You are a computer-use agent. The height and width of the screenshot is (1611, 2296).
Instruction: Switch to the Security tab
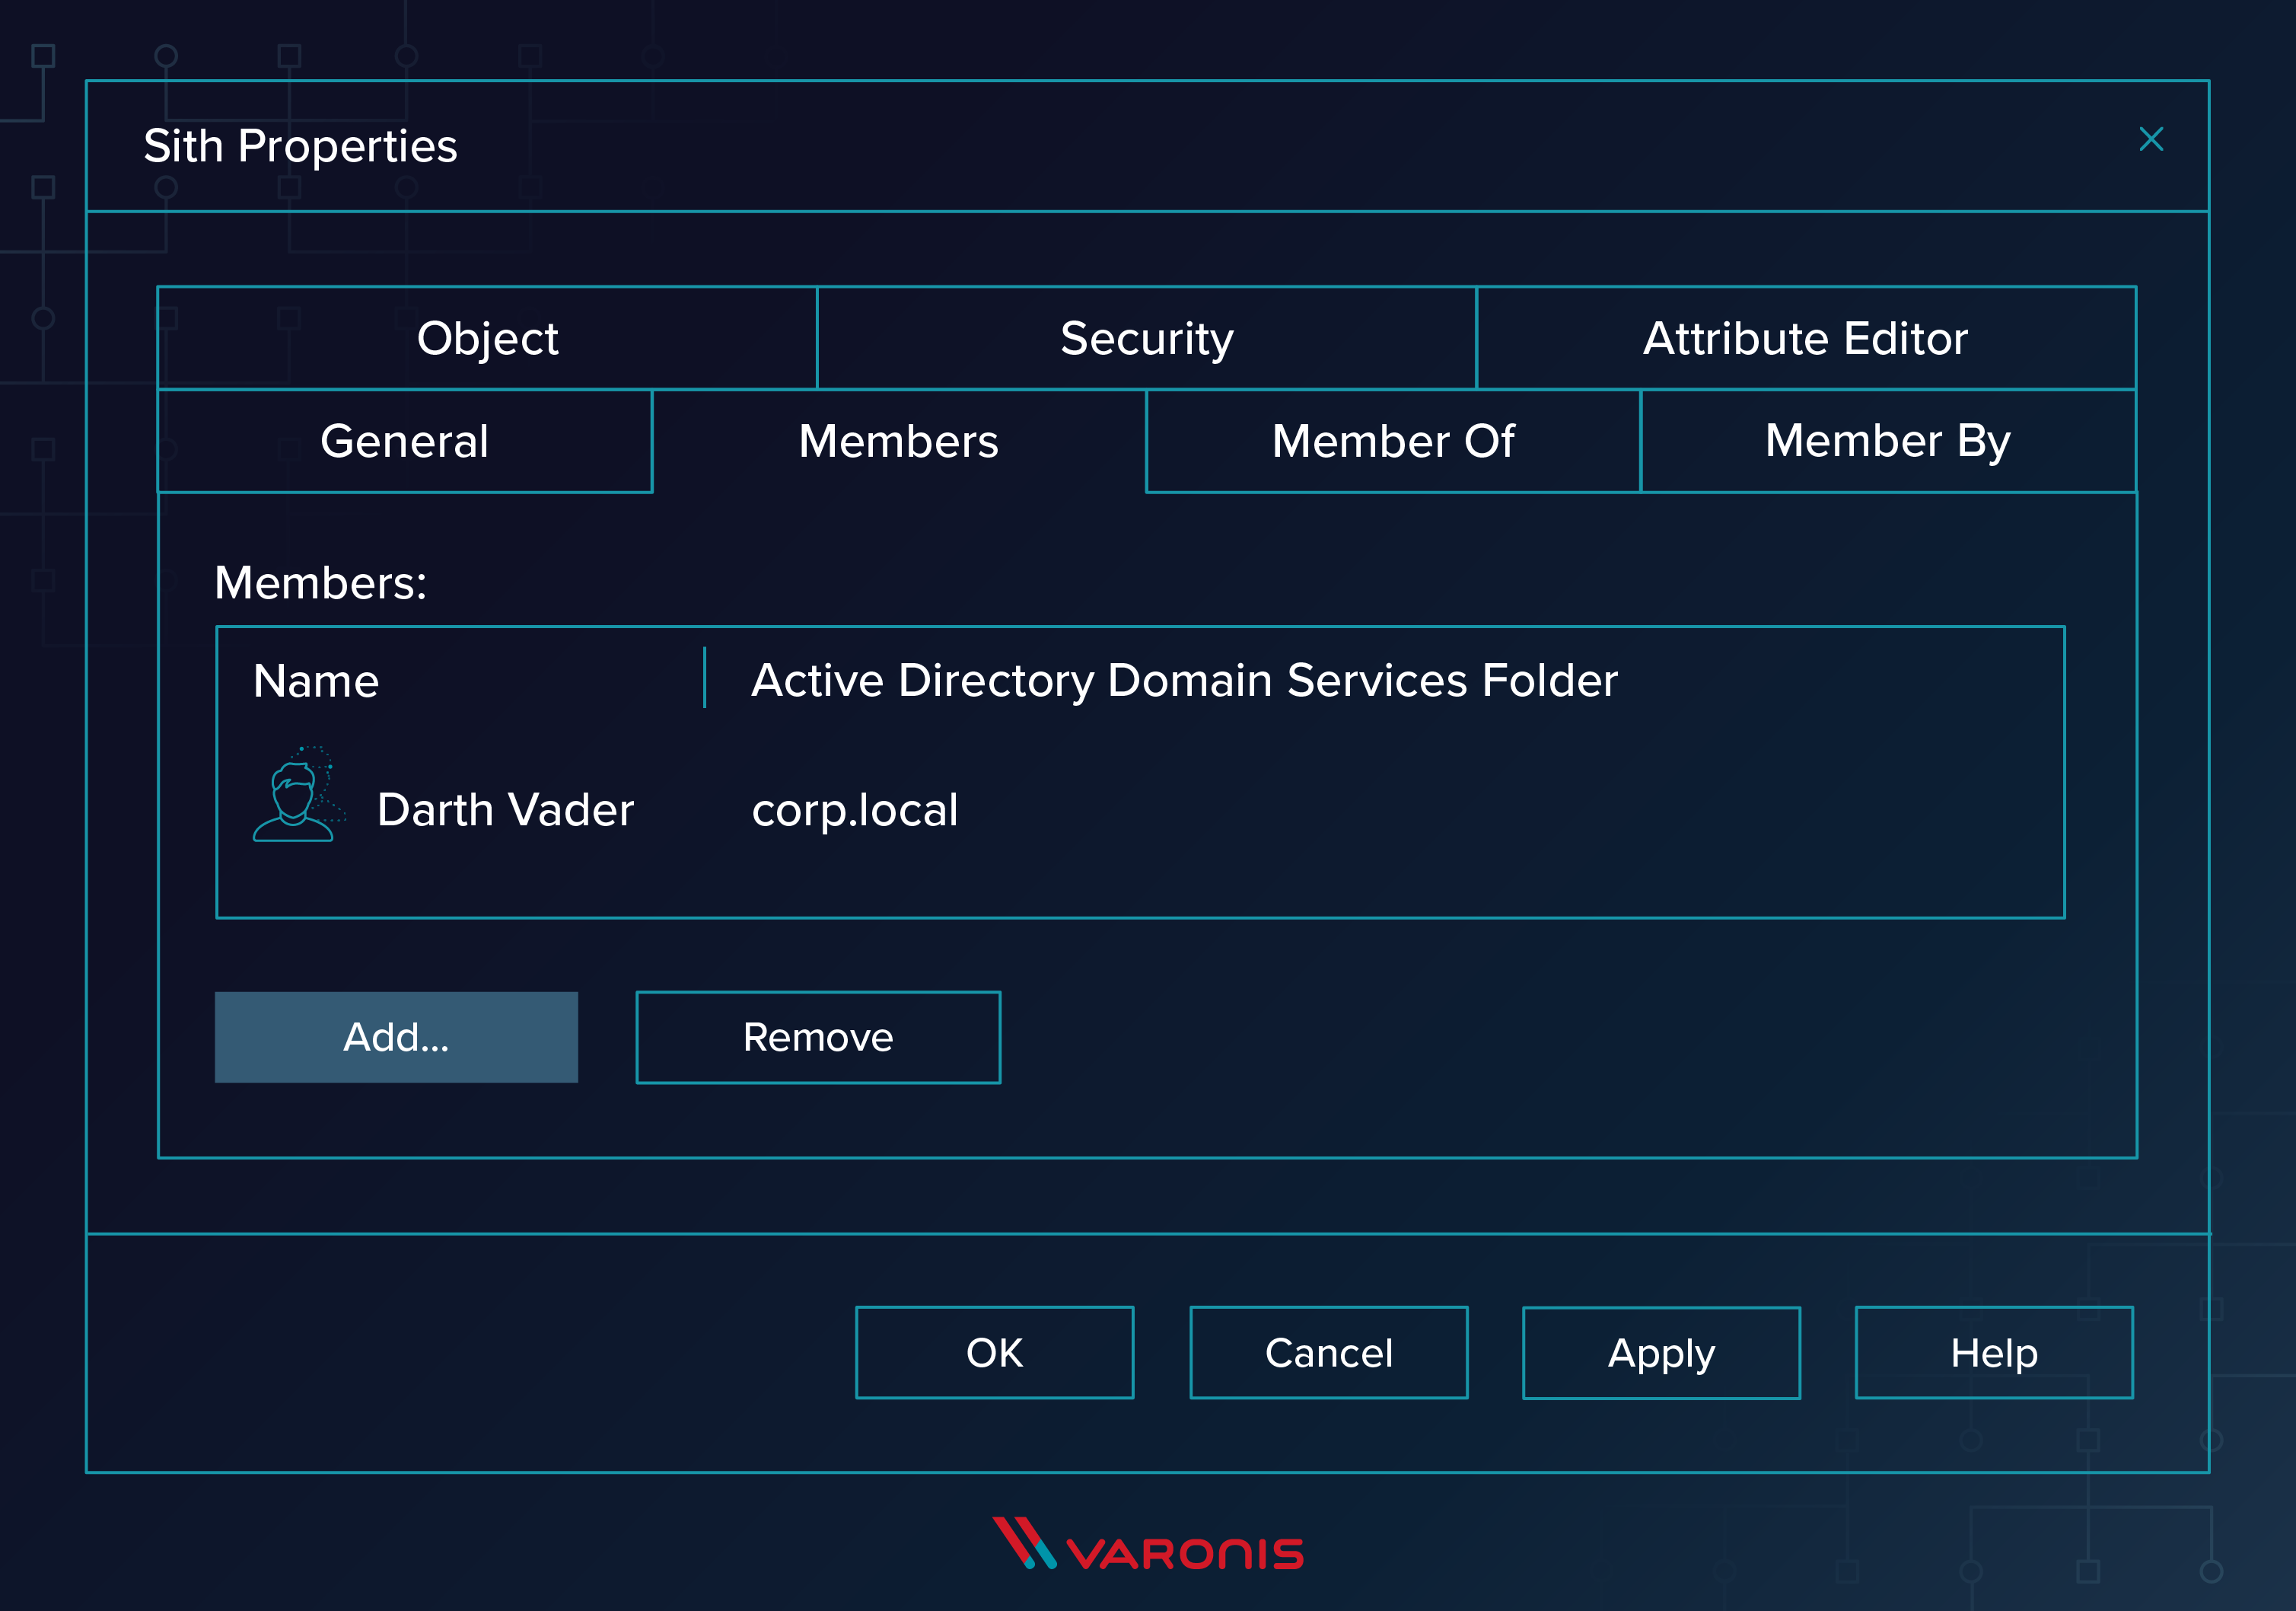point(1146,338)
